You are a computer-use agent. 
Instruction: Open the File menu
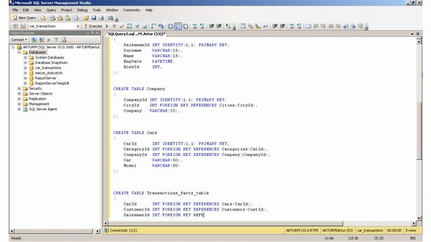click(x=15, y=10)
